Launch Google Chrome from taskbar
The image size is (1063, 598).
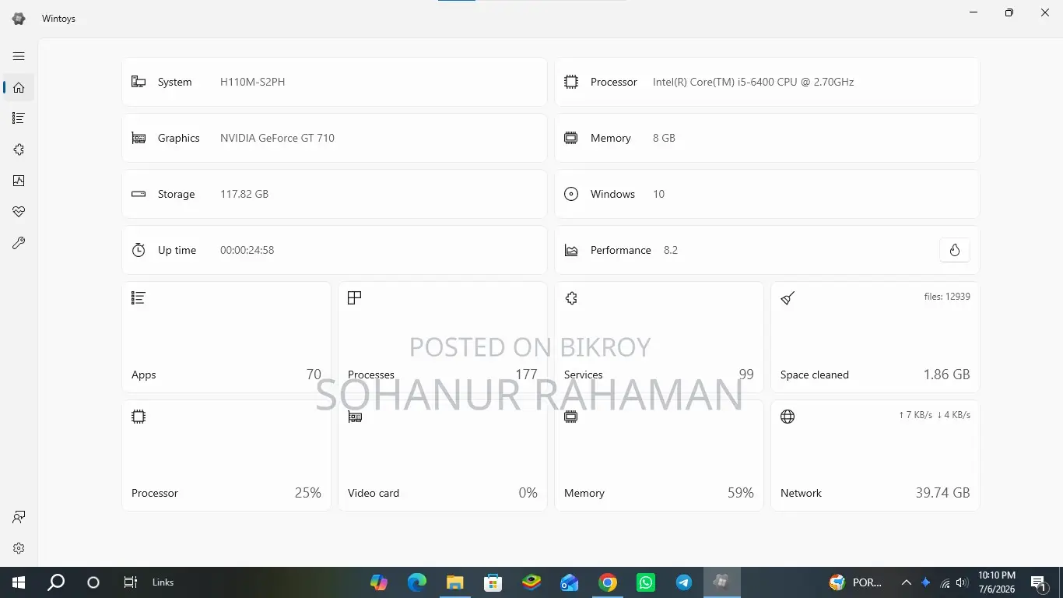pyautogui.click(x=608, y=582)
